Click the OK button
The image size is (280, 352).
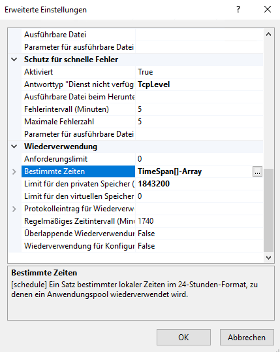click(183, 337)
